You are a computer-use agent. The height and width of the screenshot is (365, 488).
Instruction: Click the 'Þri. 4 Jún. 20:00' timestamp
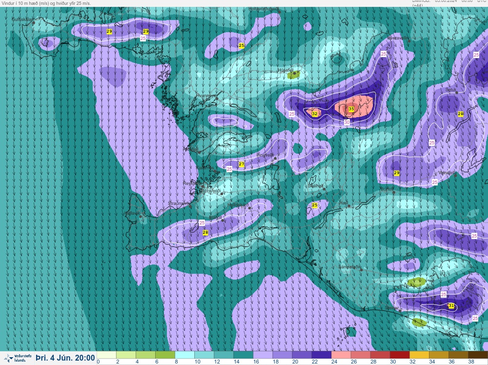pyautogui.click(x=65, y=358)
